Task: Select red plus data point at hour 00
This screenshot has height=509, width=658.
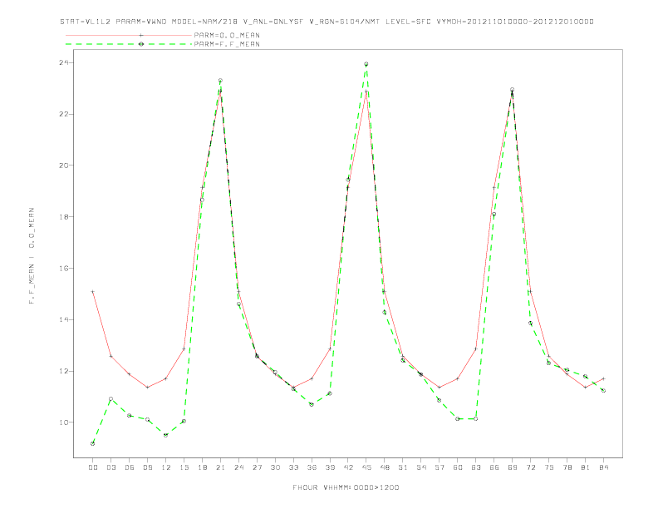Action: point(93,291)
